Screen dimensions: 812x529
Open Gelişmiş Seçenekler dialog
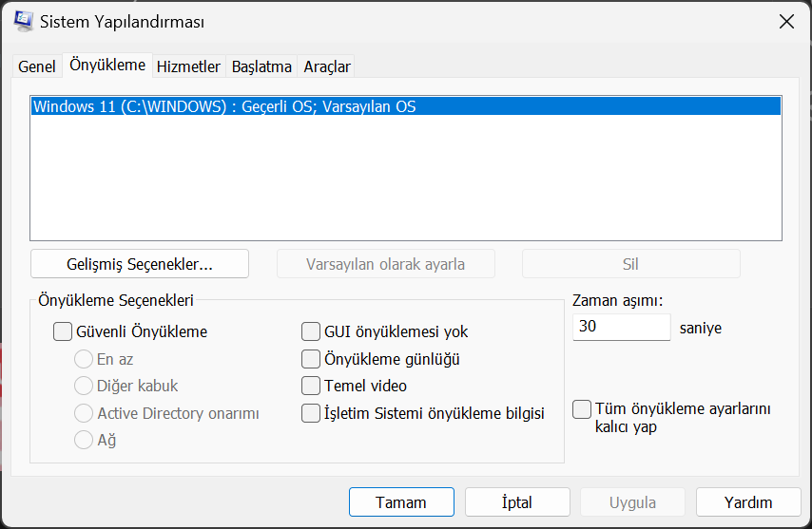pyautogui.click(x=140, y=263)
